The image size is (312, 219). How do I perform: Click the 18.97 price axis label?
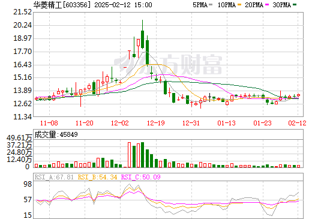click(x=22, y=38)
